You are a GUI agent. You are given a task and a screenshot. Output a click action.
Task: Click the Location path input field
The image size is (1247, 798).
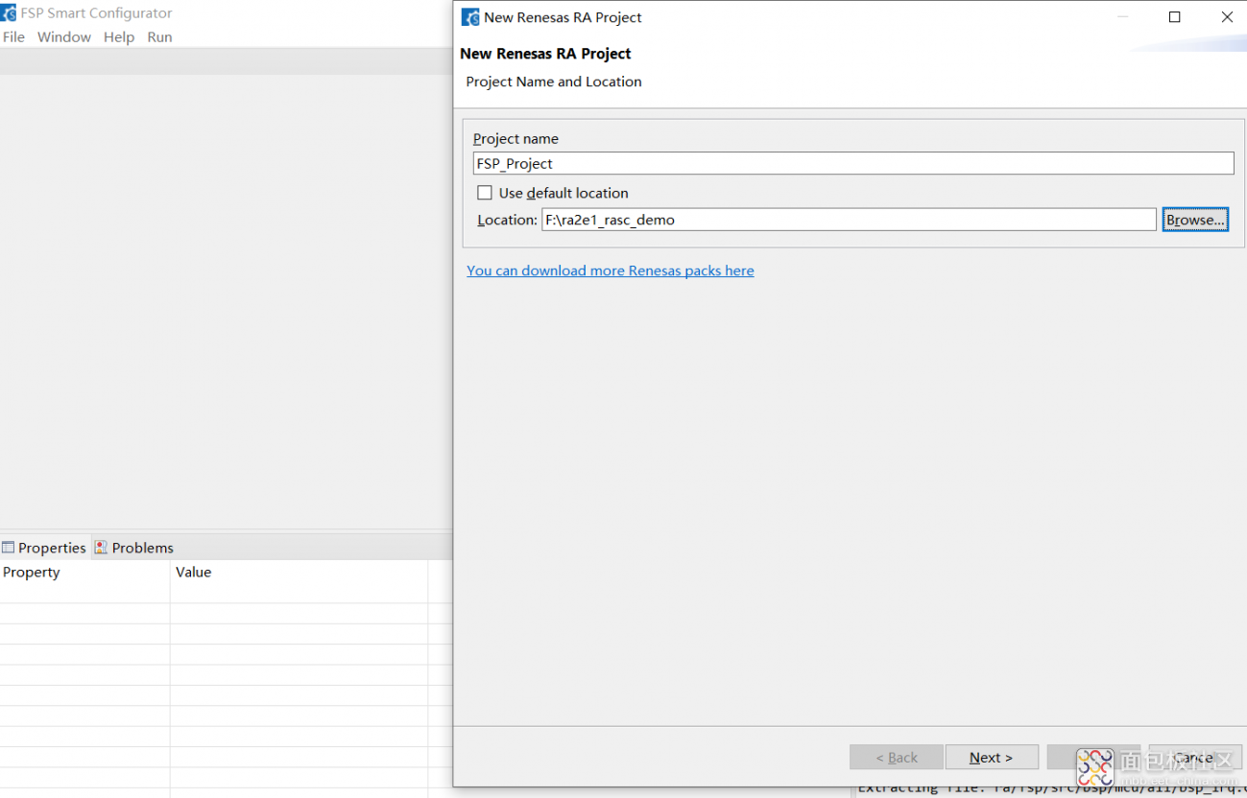tap(849, 220)
